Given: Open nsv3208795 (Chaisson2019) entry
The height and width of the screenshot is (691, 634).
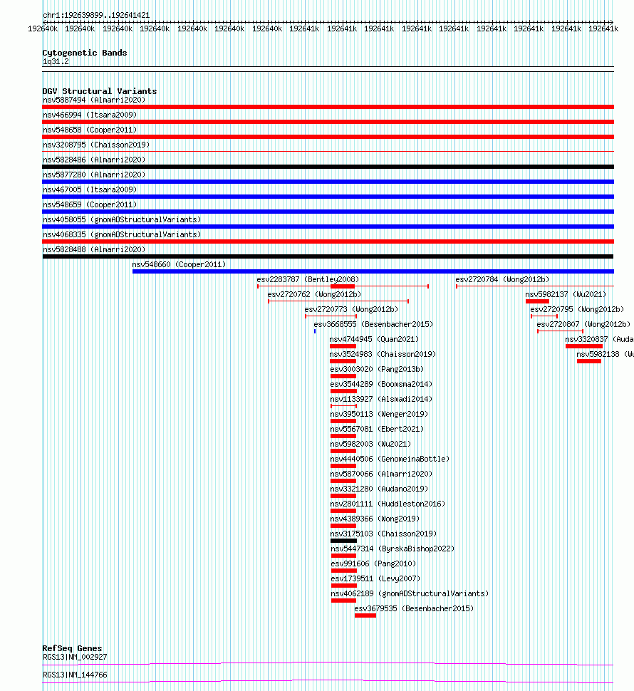Looking at the screenshot, I should point(96,145).
